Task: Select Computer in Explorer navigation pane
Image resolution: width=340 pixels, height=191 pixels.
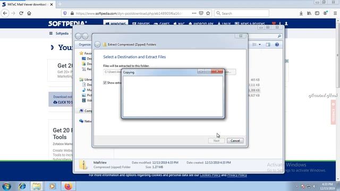Action: point(86,111)
